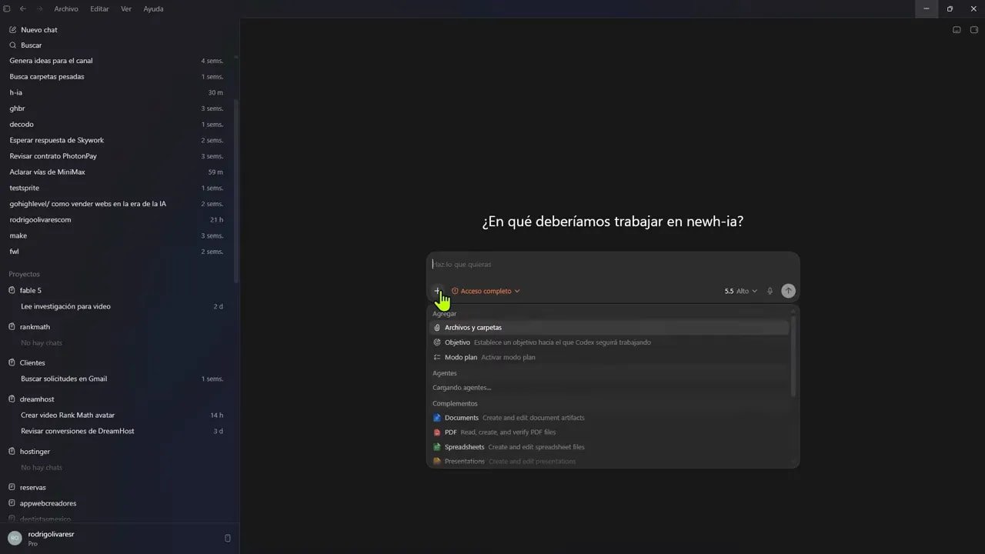Viewport: 985px width, 554px height.
Task: Open chat Revisar conversiones de DreamHost
Action: coord(117,431)
